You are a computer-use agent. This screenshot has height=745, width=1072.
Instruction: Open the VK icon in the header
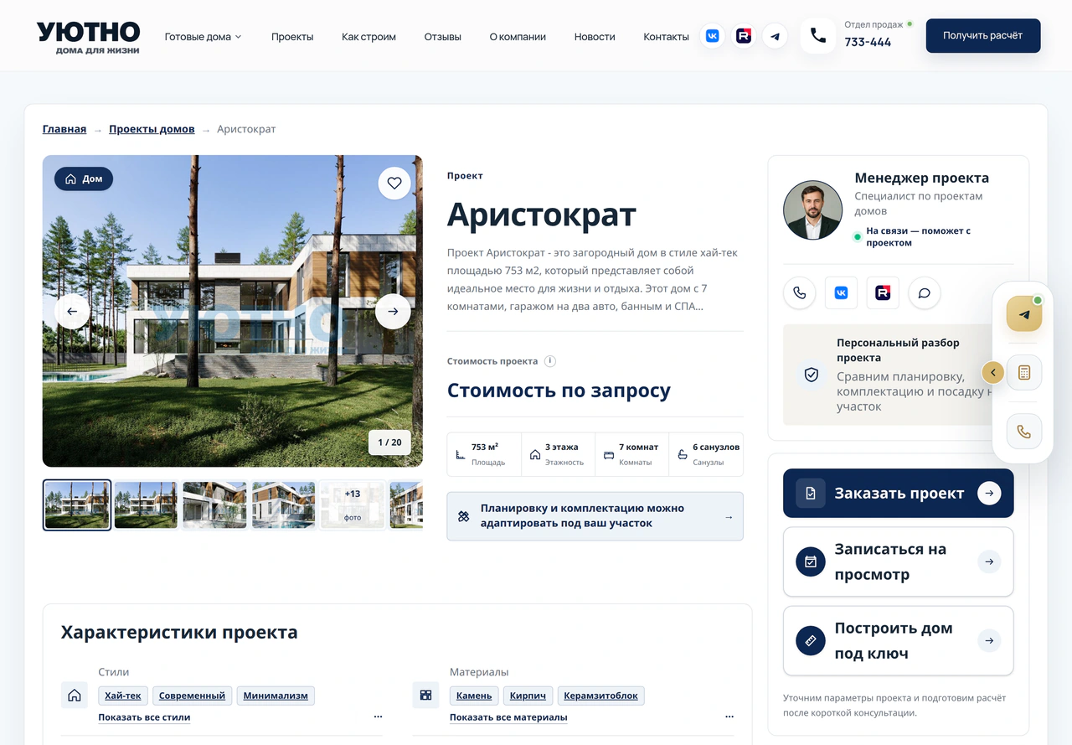coord(712,36)
